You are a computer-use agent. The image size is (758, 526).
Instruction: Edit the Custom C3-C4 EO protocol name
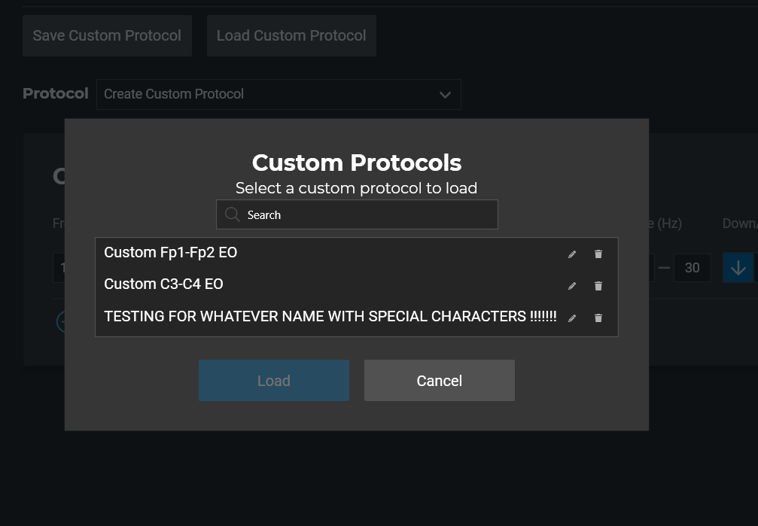tap(572, 286)
